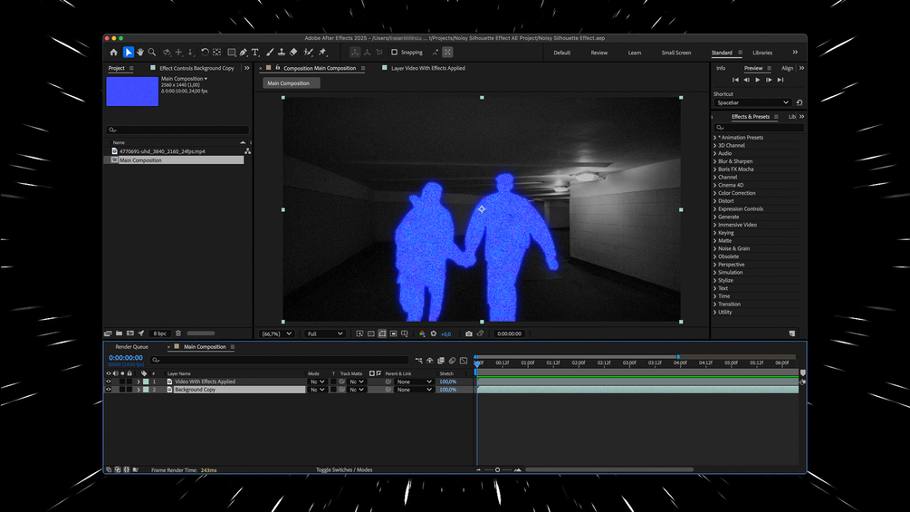Click the Graph Editor icon in timeline
Viewport: 910px width, 512px height.
click(464, 361)
